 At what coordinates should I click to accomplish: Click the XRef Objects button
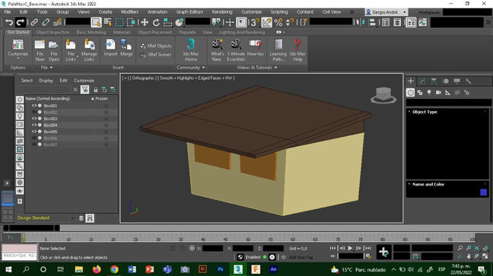[156, 46]
